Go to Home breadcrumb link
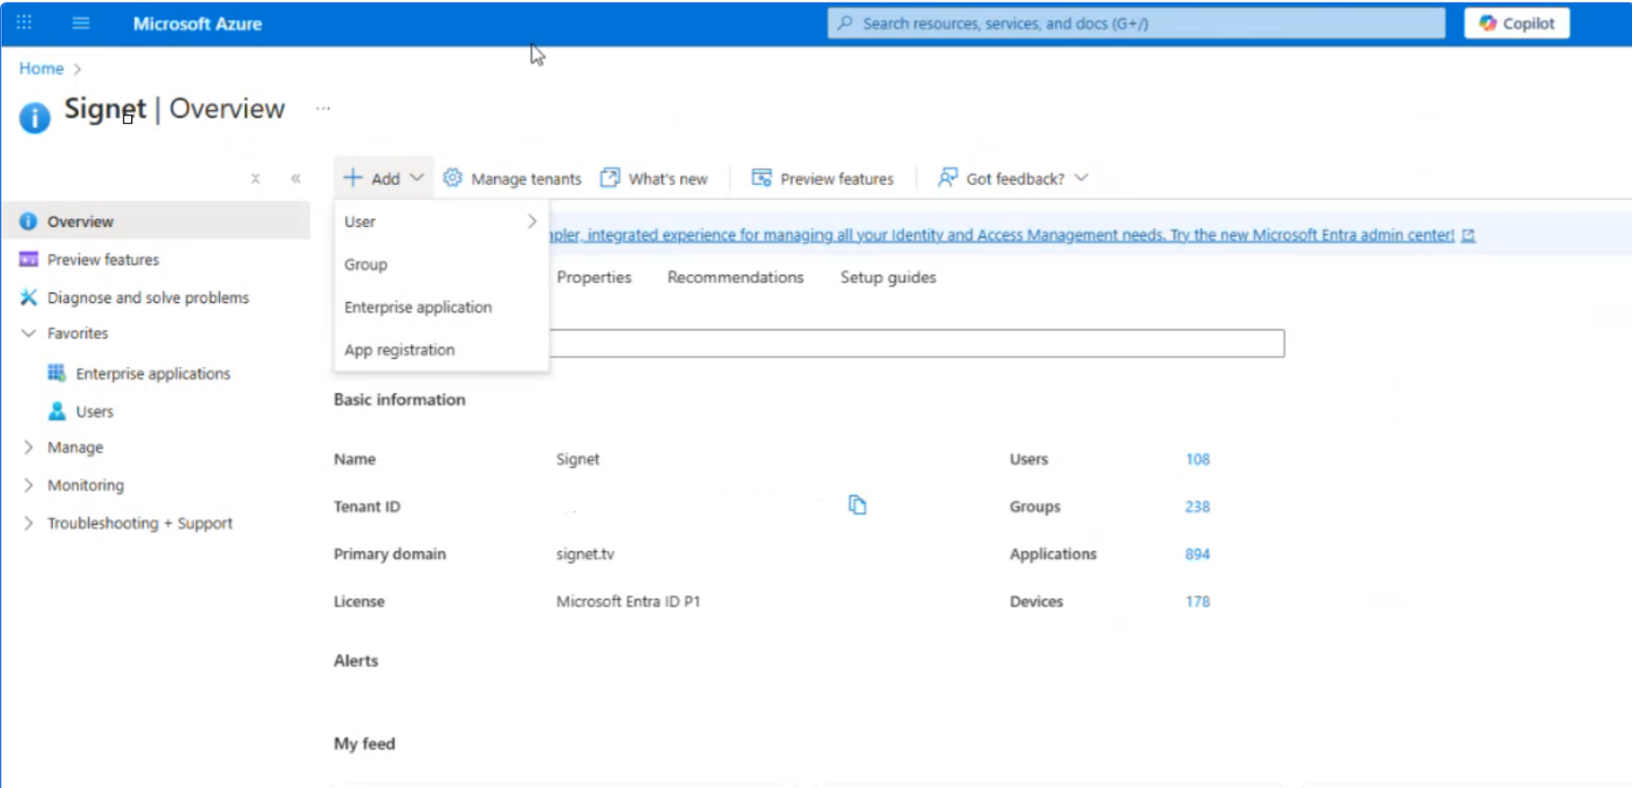 tap(41, 69)
